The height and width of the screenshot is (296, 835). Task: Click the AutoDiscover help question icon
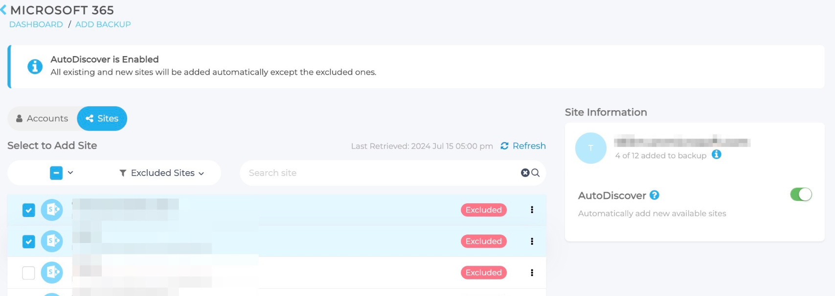pyautogui.click(x=654, y=196)
